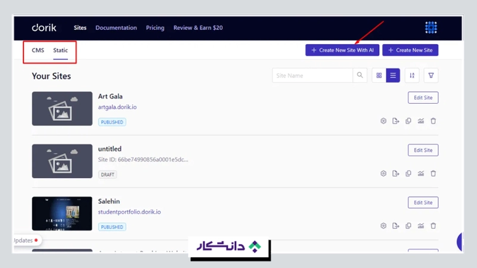Open settings for the Art Gala site
Screen dimensions: 477x268
coord(383,121)
